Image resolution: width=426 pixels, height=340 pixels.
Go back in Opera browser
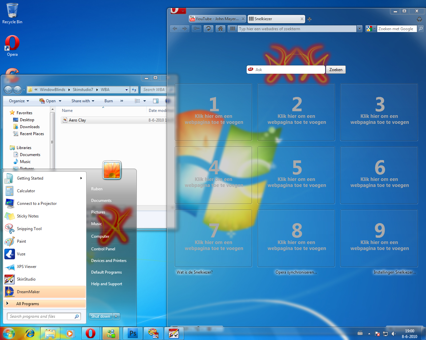(175, 29)
